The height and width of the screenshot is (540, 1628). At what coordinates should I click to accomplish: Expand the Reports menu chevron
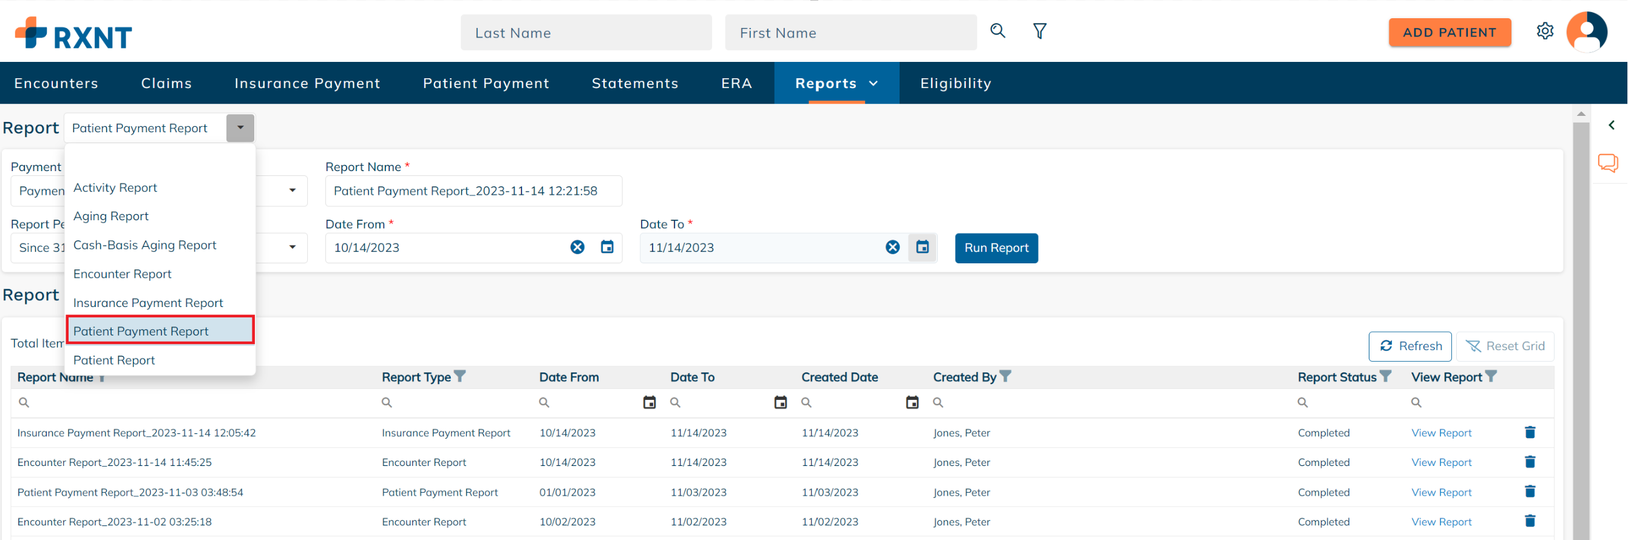coord(873,83)
